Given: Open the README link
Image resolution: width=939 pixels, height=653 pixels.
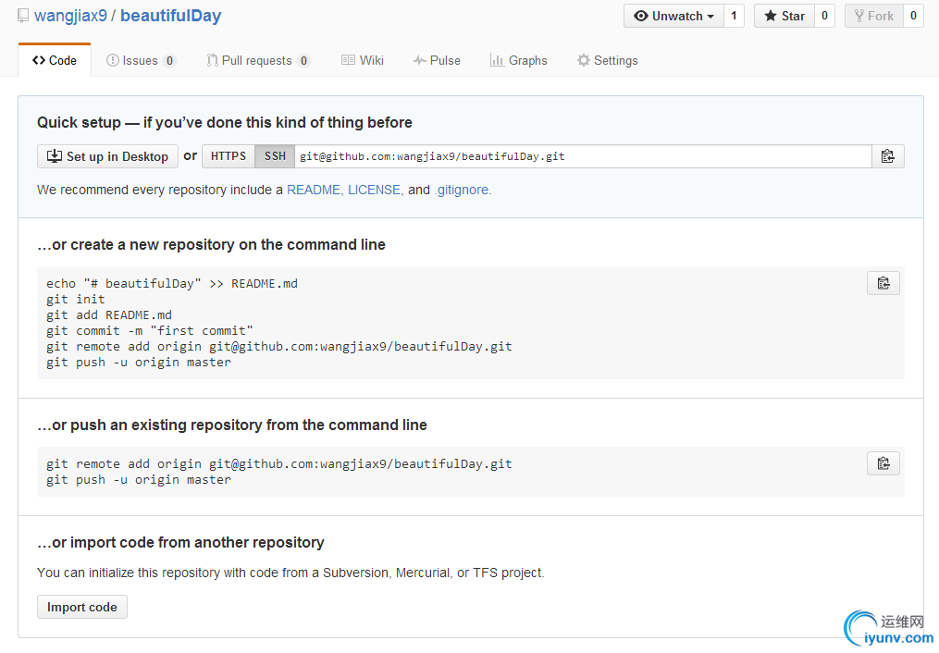Looking at the screenshot, I should pos(315,190).
